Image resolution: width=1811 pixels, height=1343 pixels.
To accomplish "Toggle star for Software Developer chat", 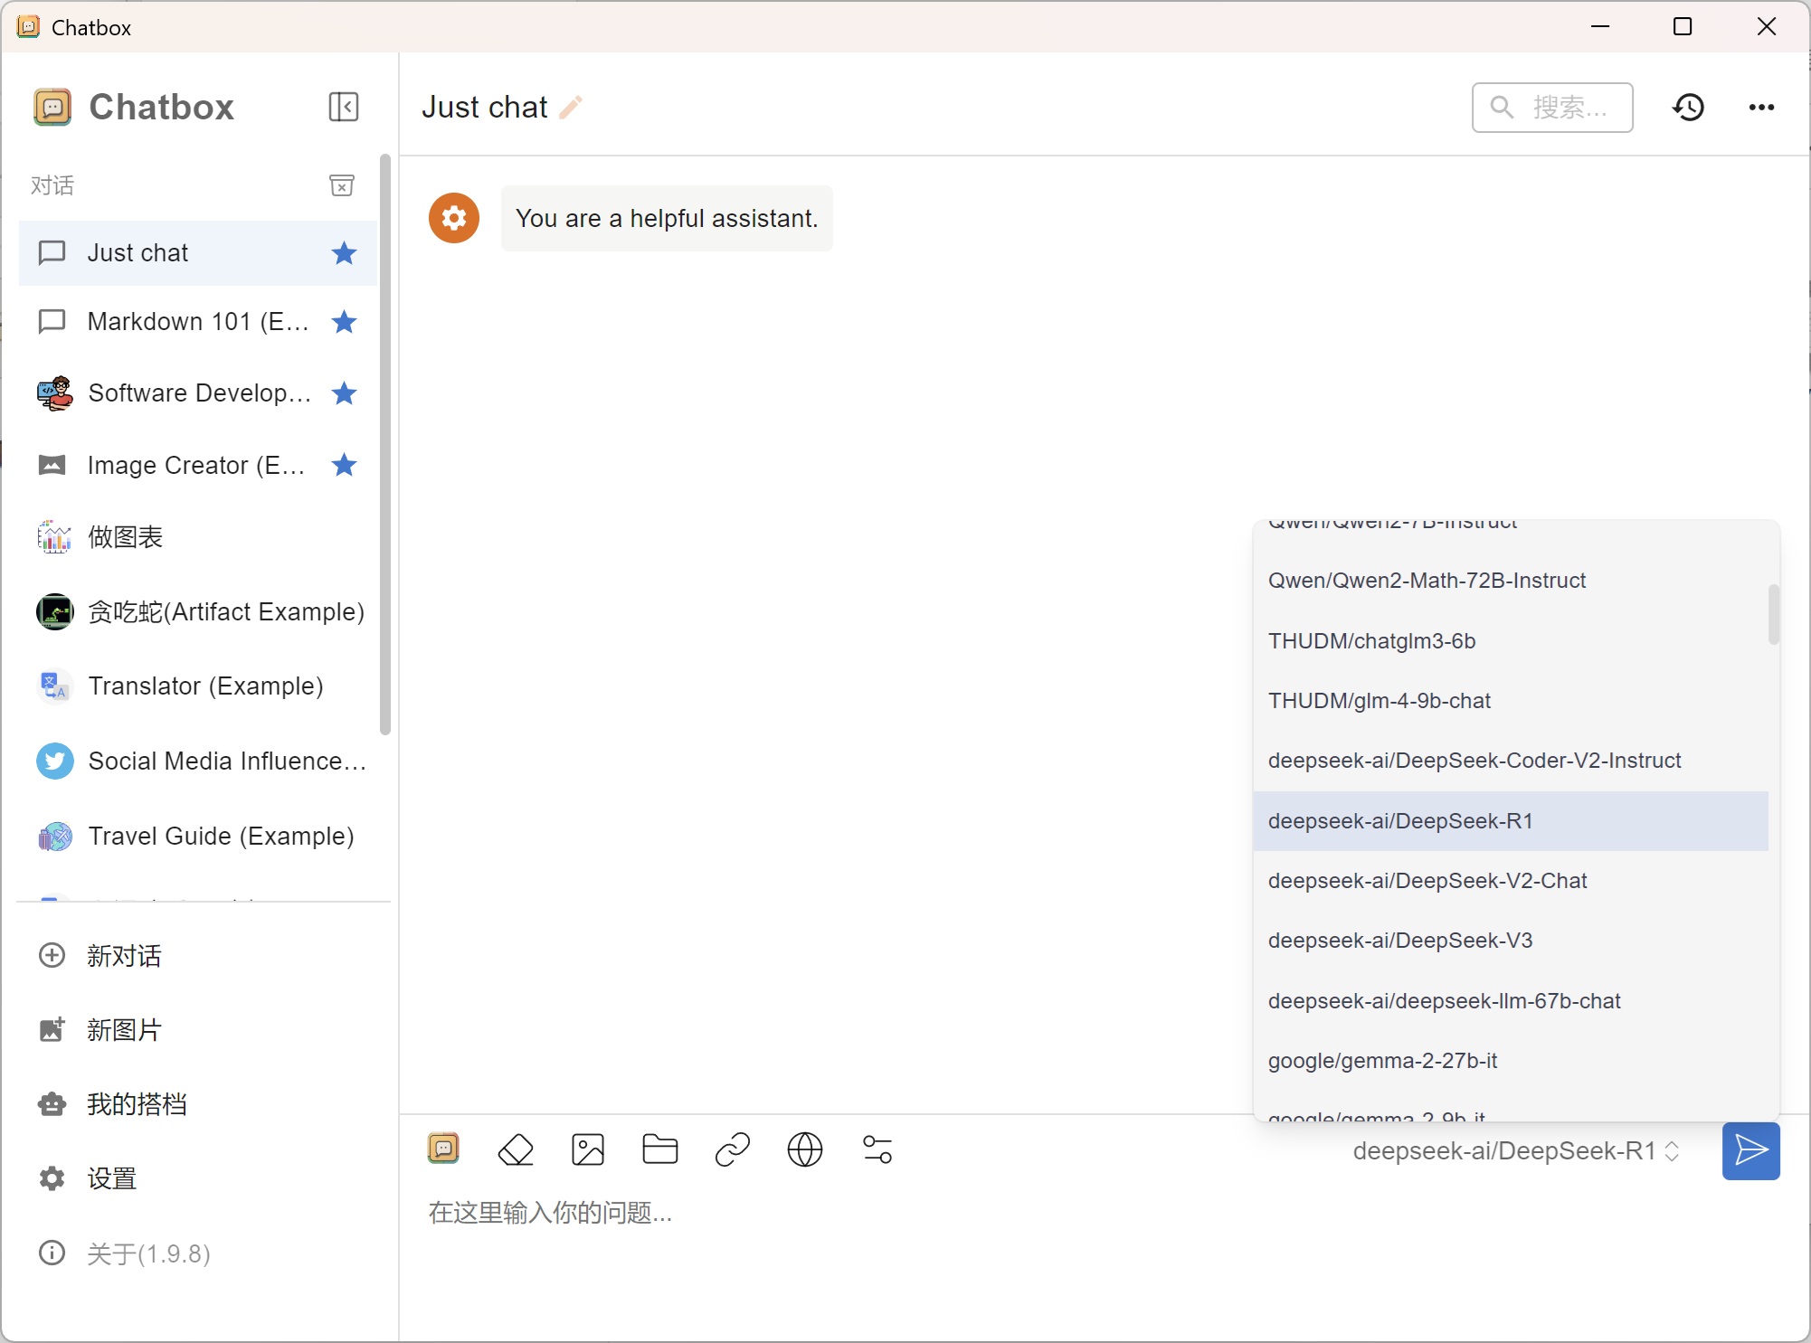I will coord(344,393).
